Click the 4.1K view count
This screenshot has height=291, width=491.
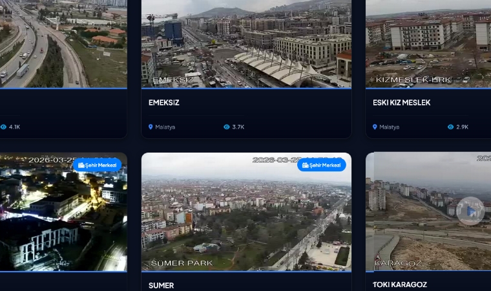(14, 127)
